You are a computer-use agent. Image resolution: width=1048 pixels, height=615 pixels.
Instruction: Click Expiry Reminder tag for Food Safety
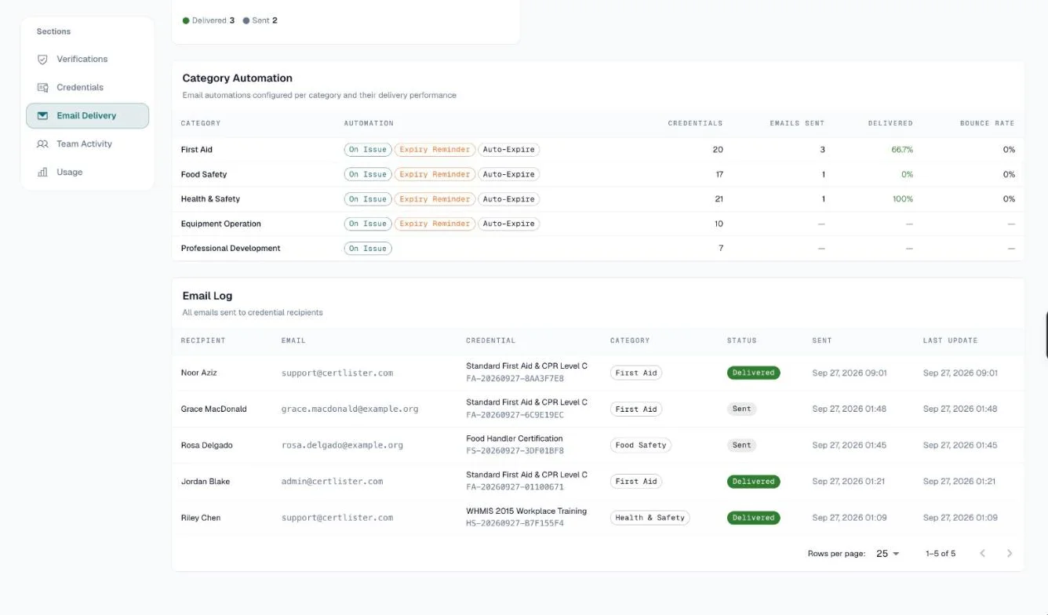tap(435, 174)
